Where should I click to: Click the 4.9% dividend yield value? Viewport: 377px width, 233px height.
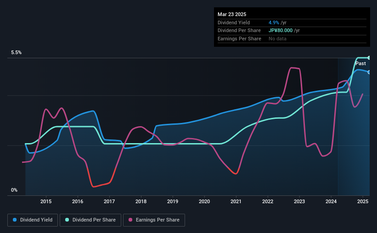[274, 22]
